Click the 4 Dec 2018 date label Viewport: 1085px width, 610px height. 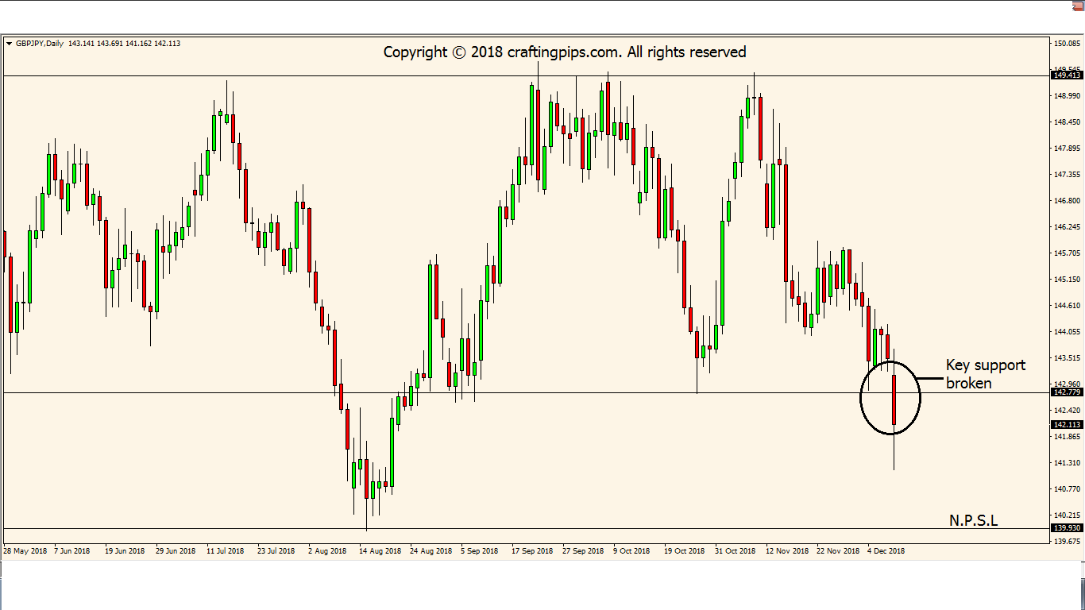886,550
